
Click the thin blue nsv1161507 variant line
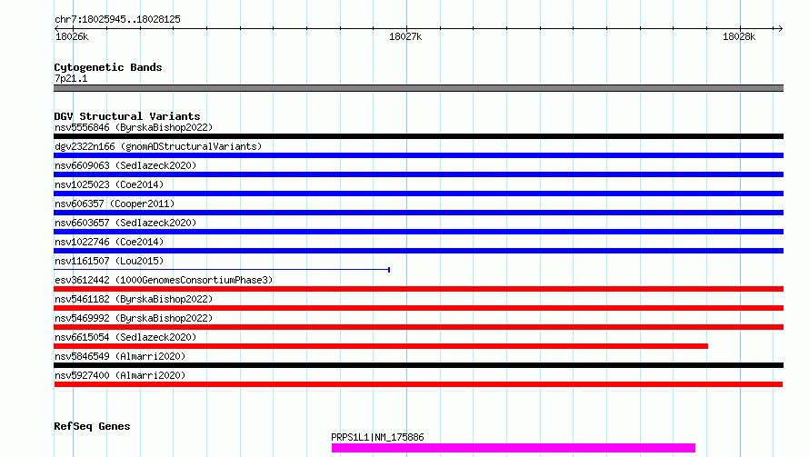click(222, 269)
